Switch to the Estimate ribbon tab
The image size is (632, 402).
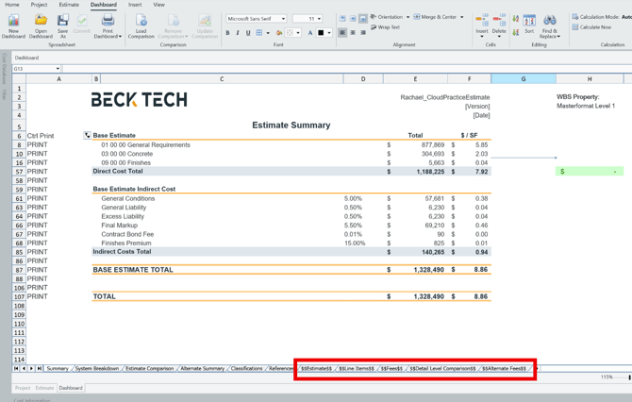[69, 5]
